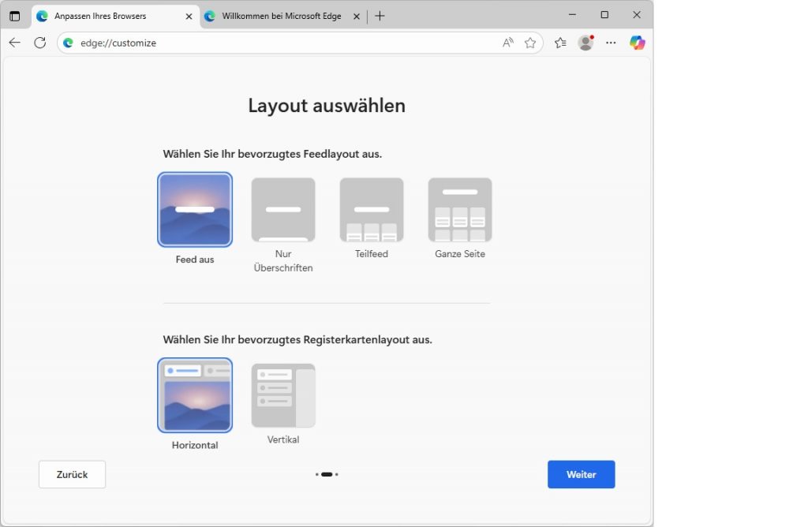Choose the Vertikal tab layout

click(283, 395)
